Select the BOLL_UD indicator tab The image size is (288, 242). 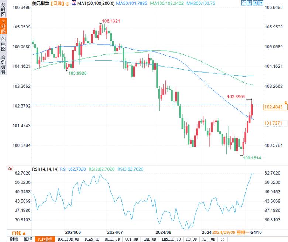(112, 239)
